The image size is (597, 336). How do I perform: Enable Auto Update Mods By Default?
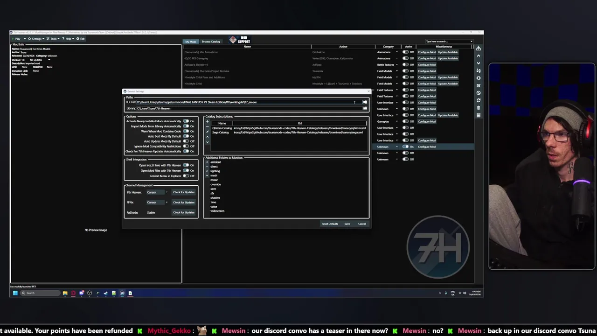[186, 141]
